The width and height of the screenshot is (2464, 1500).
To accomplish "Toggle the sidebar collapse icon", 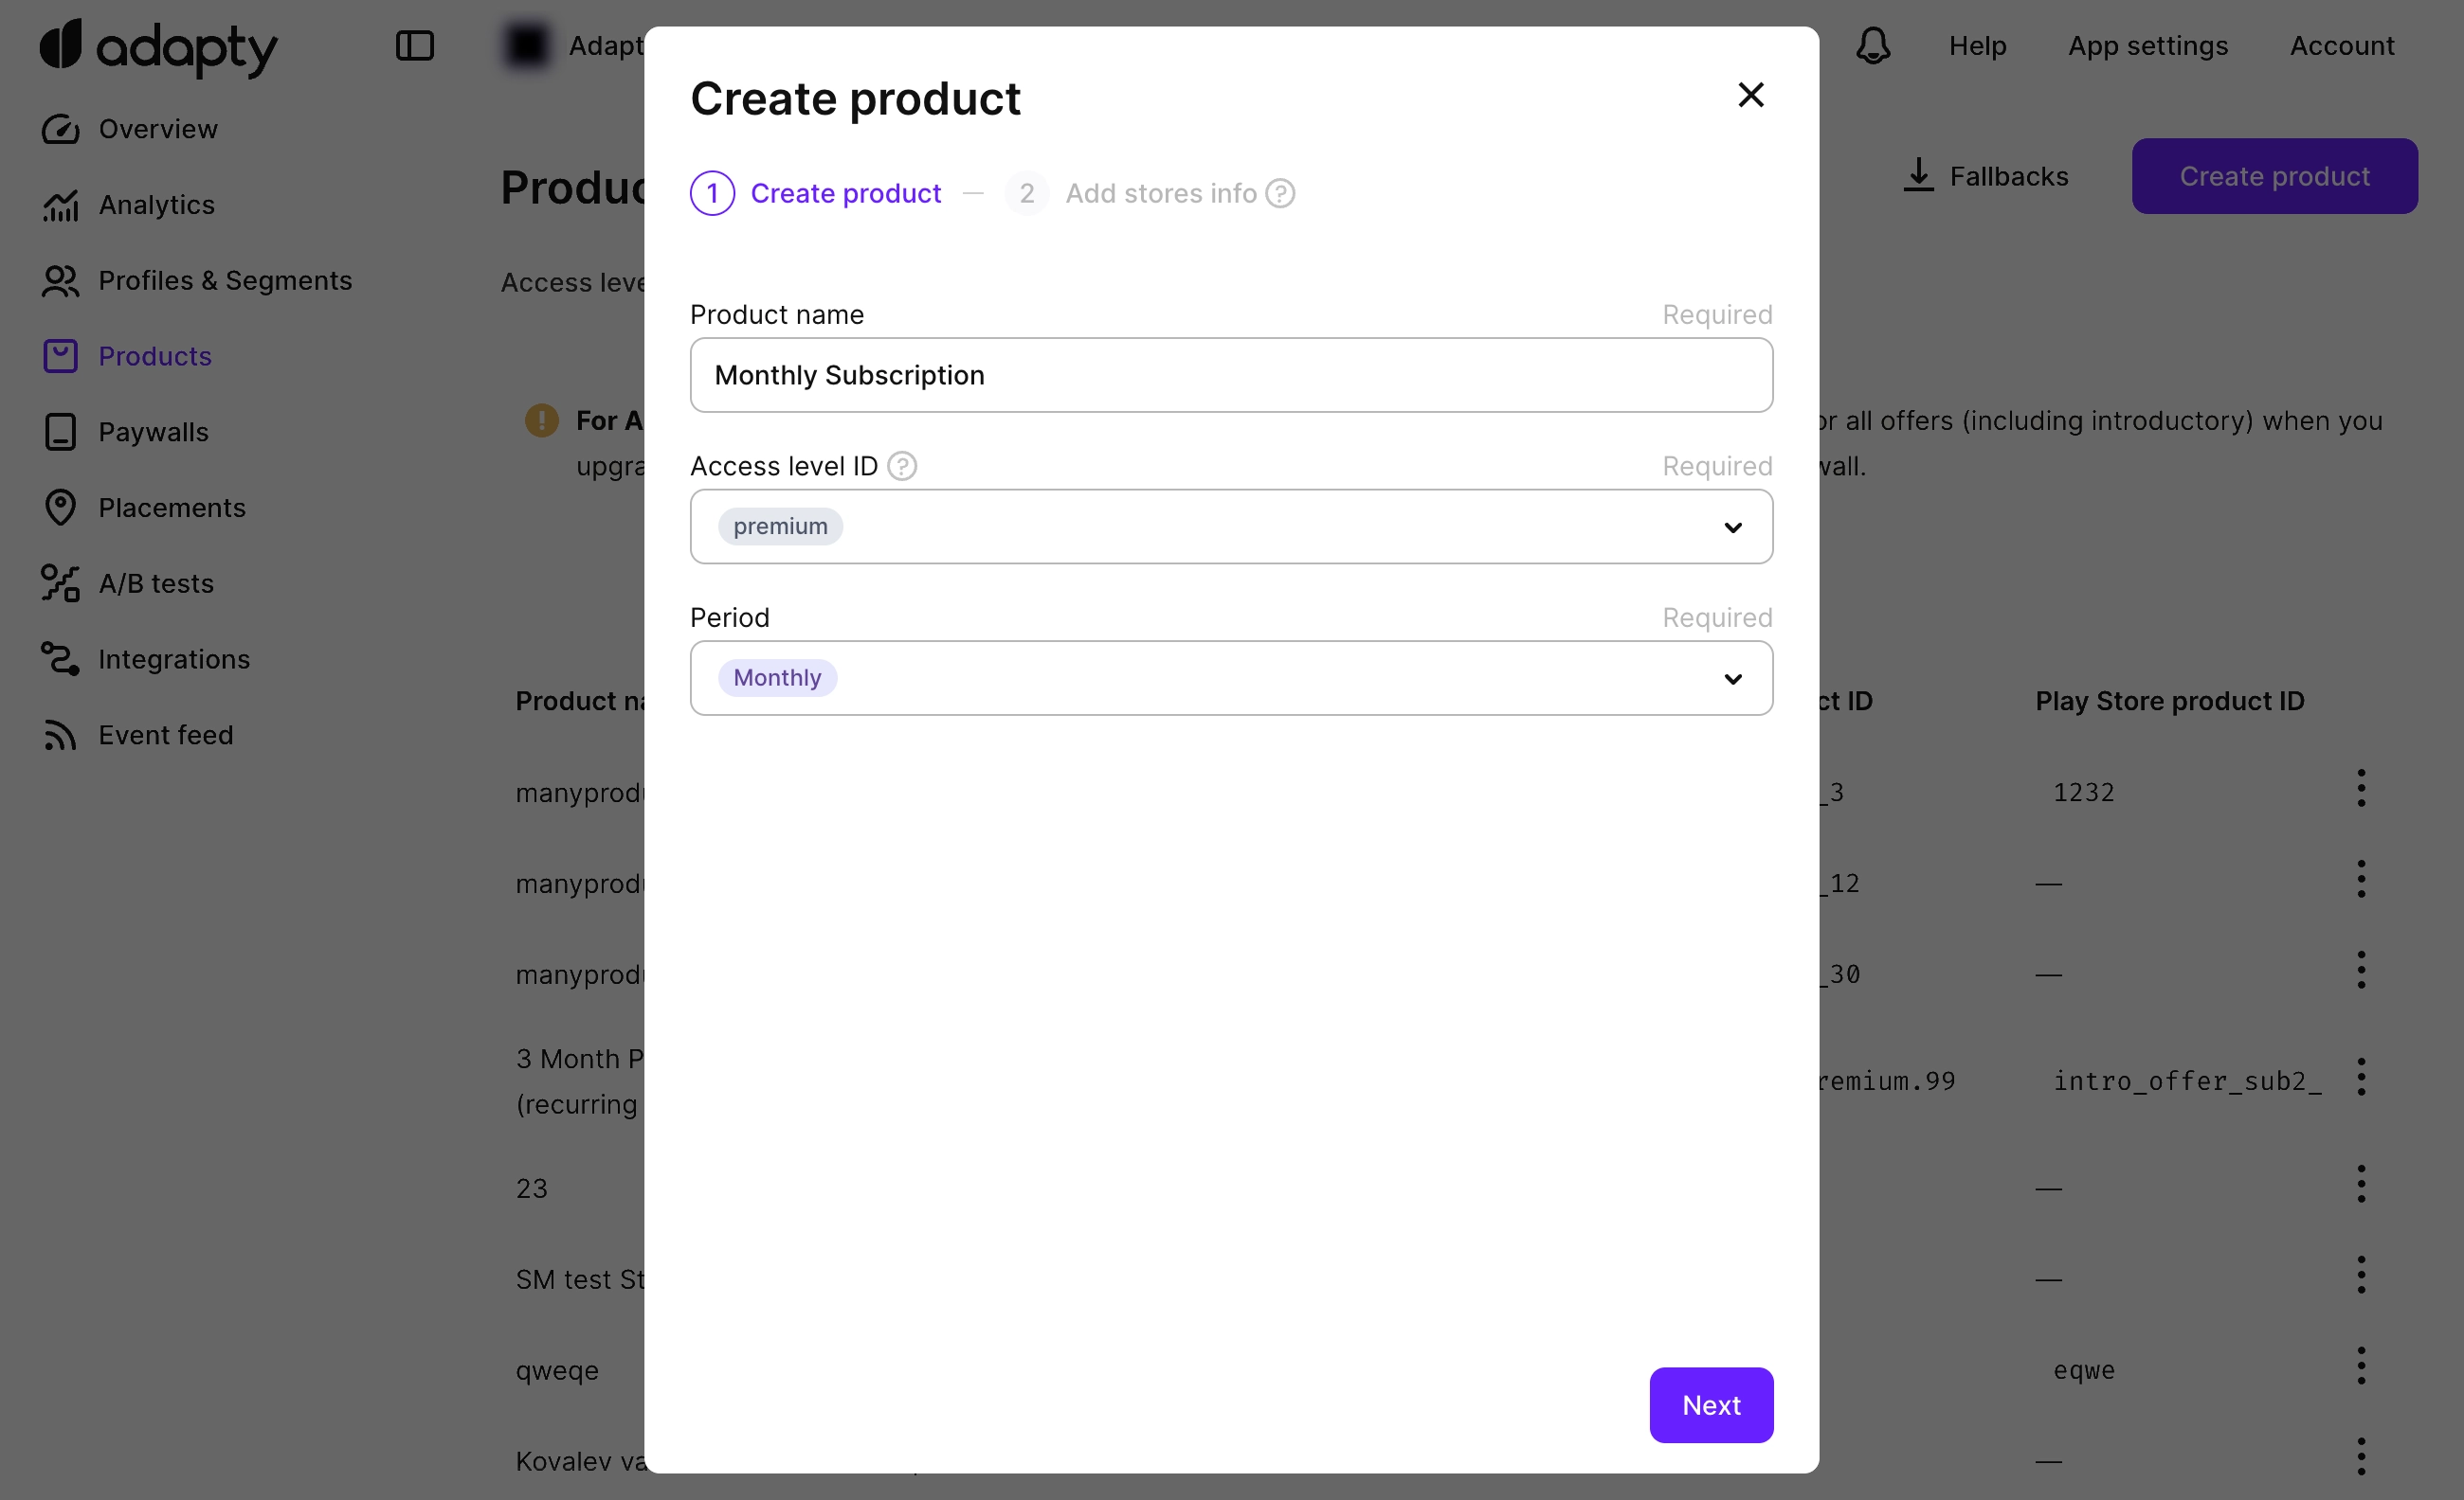I will coord(414,46).
